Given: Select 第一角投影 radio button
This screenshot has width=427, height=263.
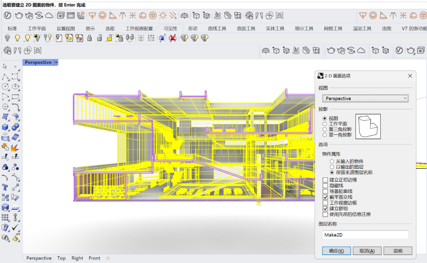Looking at the screenshot, I should tap(325, 135).
